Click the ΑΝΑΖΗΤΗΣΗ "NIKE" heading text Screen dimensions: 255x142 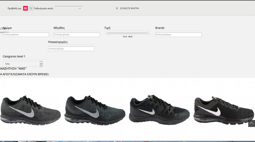coord(13,69)
